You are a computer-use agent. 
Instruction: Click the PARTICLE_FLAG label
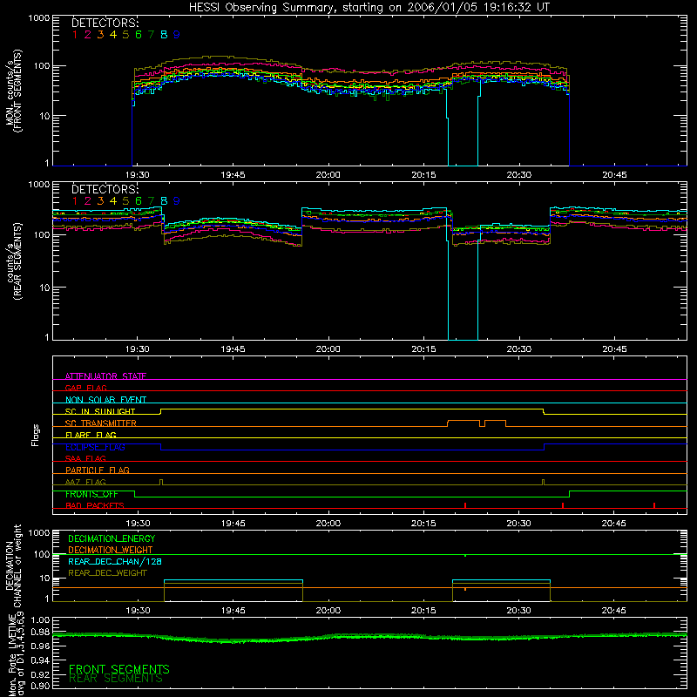click(98, 470)
